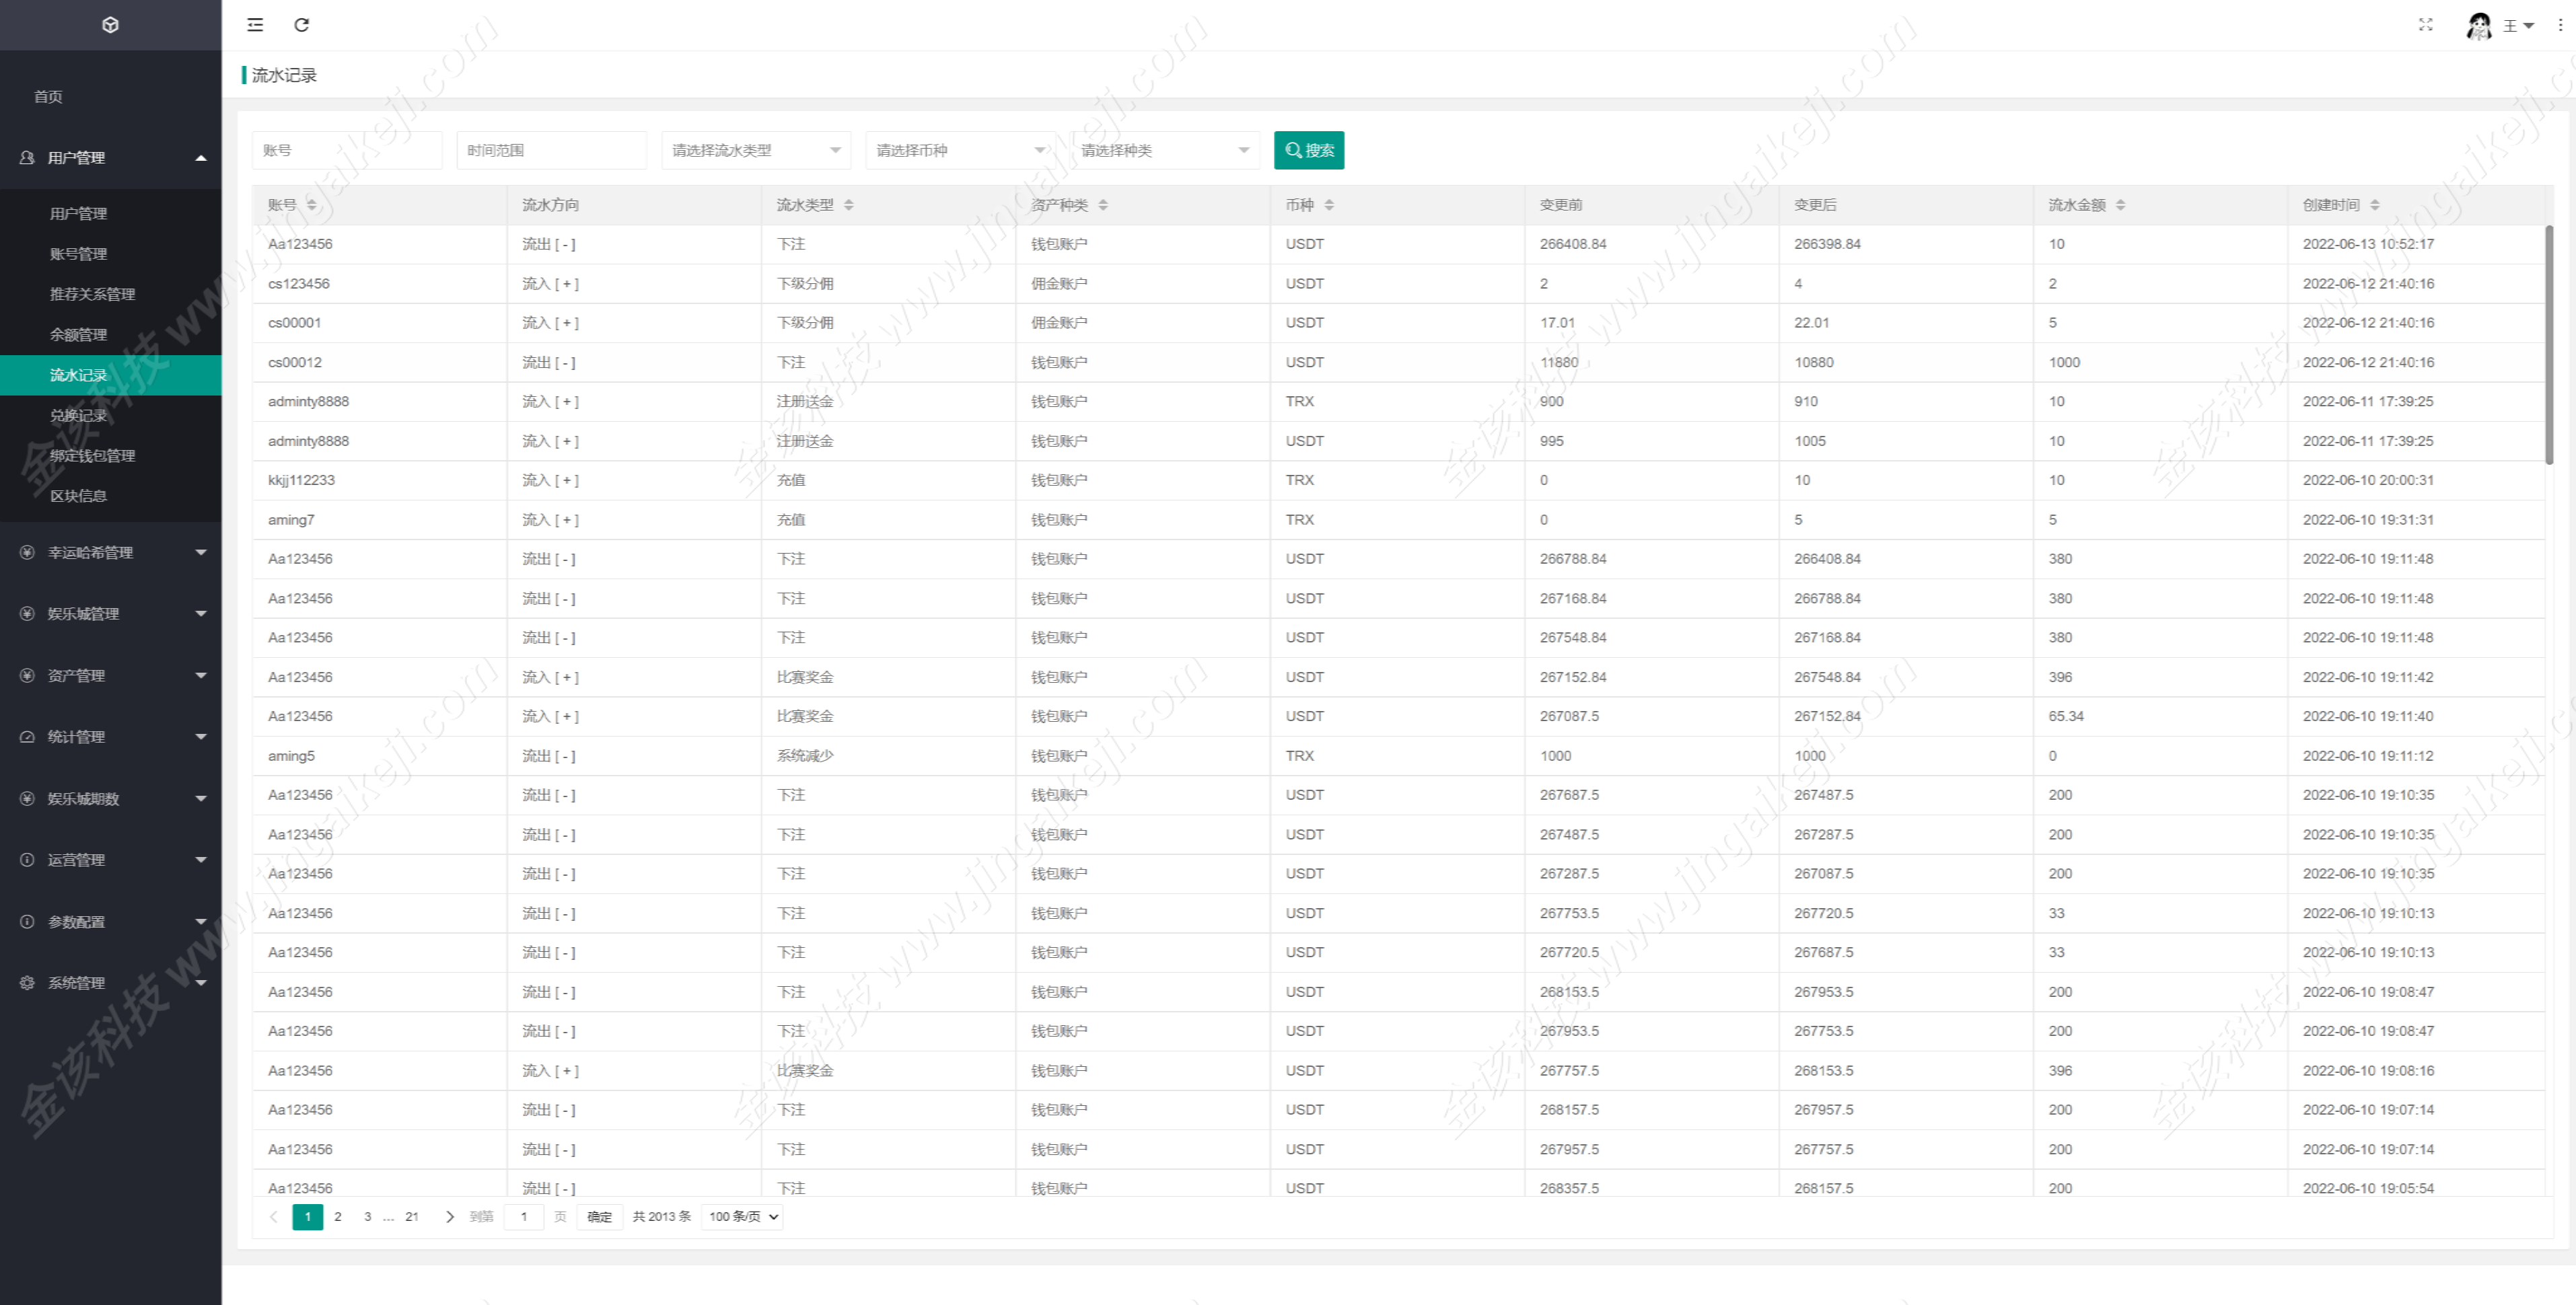This screenshot has height=1305, width=2576.
Task: Open the 100 条/页 page size selector
Action: point(743,1217)
